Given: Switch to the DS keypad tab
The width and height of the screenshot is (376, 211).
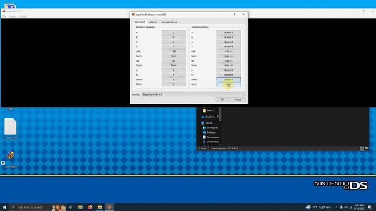Looking at the screenshot, I should 139,22.
